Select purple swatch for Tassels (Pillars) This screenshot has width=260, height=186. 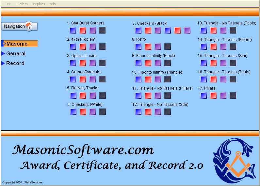point(223,47)
